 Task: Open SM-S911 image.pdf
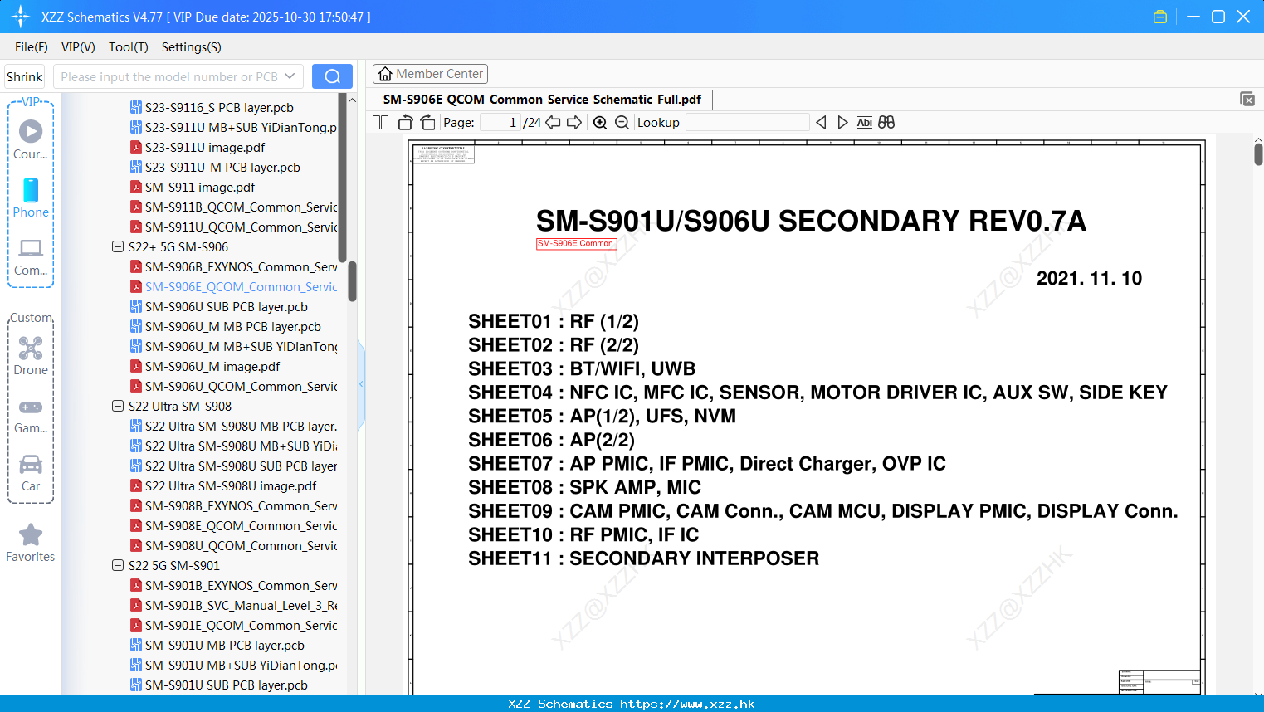(193, 187)
